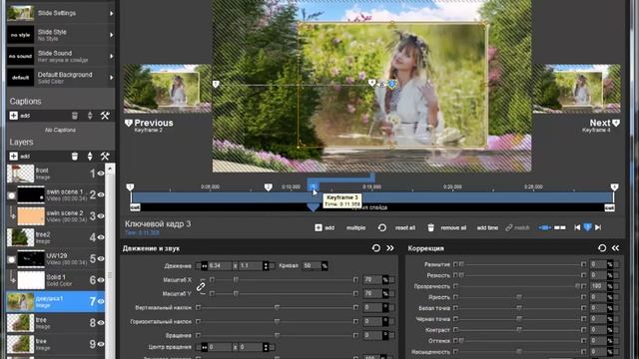The height and width of the screenshot is (359, 639).
Task: Hide swin scene 2 layer eye
Action: (101, 216)
